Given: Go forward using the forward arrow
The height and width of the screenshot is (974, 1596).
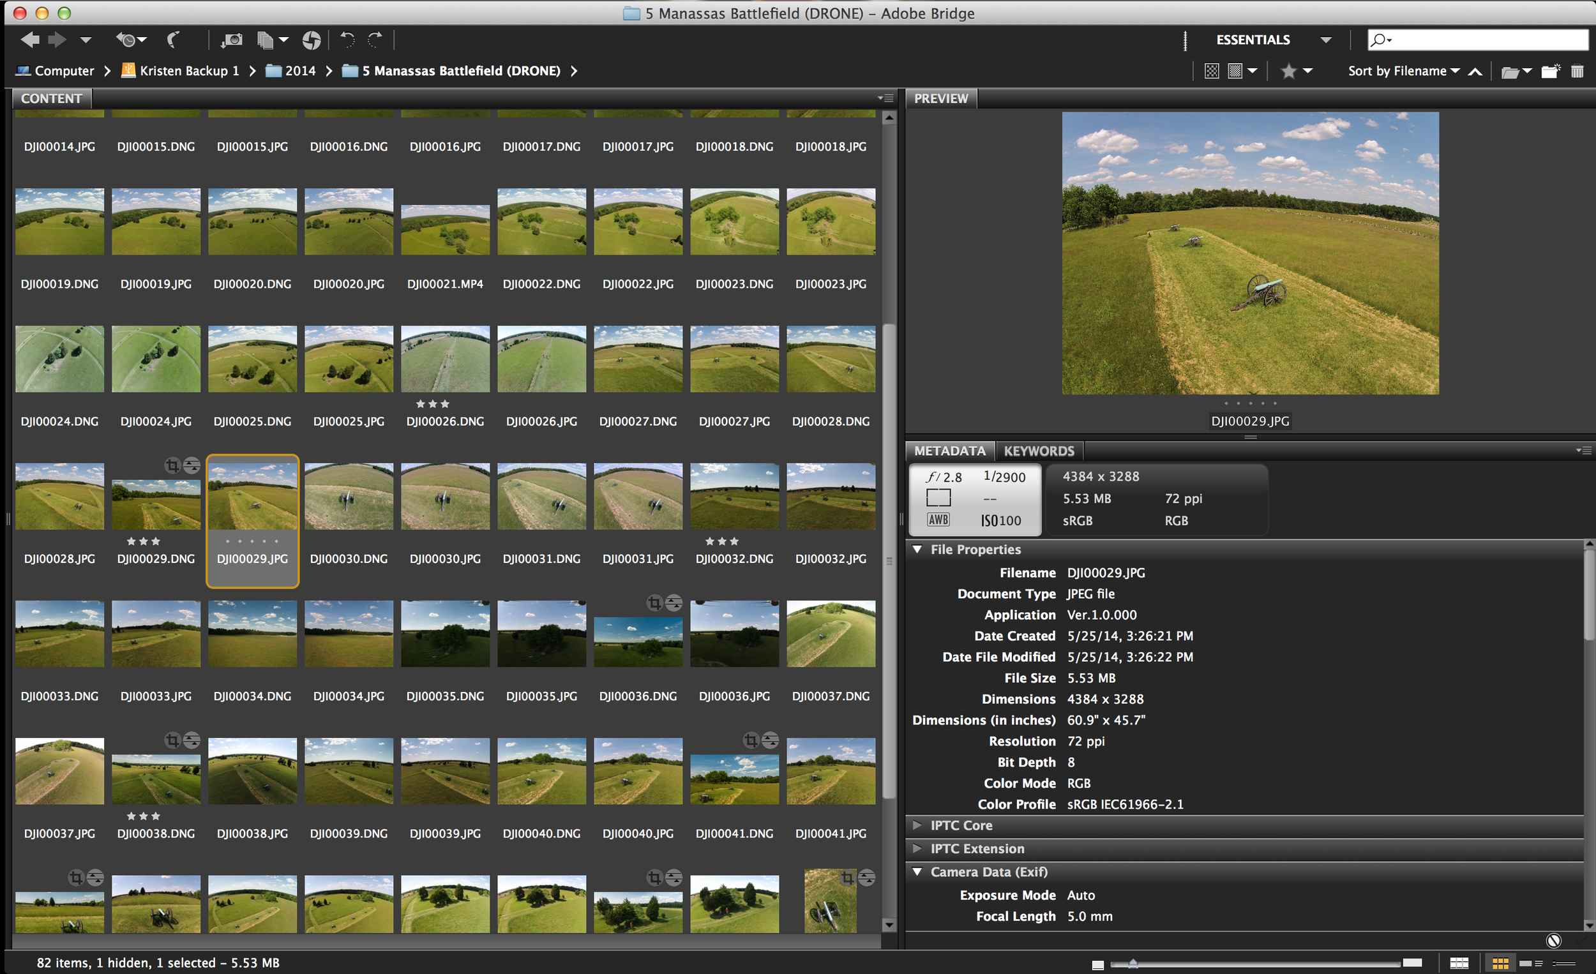Looking at the screenshot, I should [57, 40].
